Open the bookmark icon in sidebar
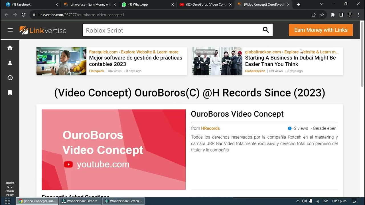 10,93
